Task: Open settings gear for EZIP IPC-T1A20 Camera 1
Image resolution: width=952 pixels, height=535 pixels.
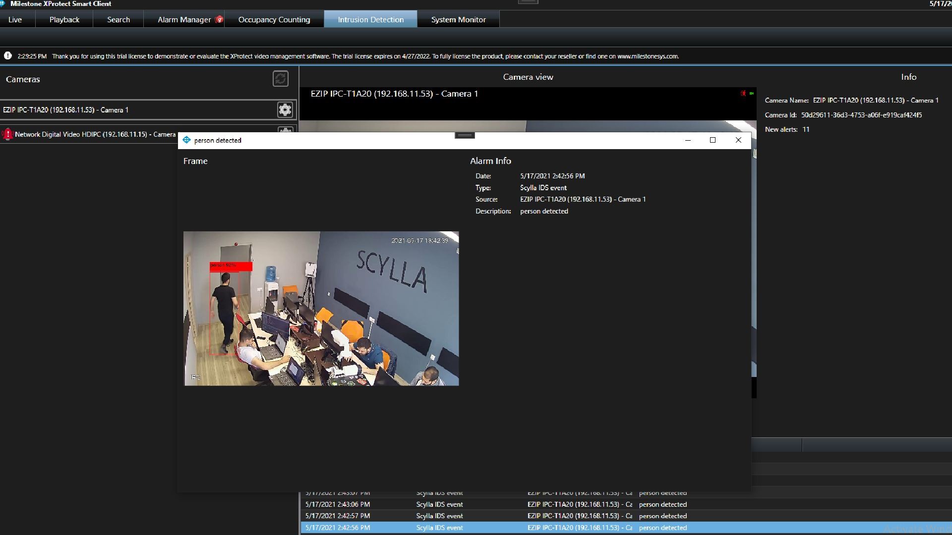Action: [285, 109]
